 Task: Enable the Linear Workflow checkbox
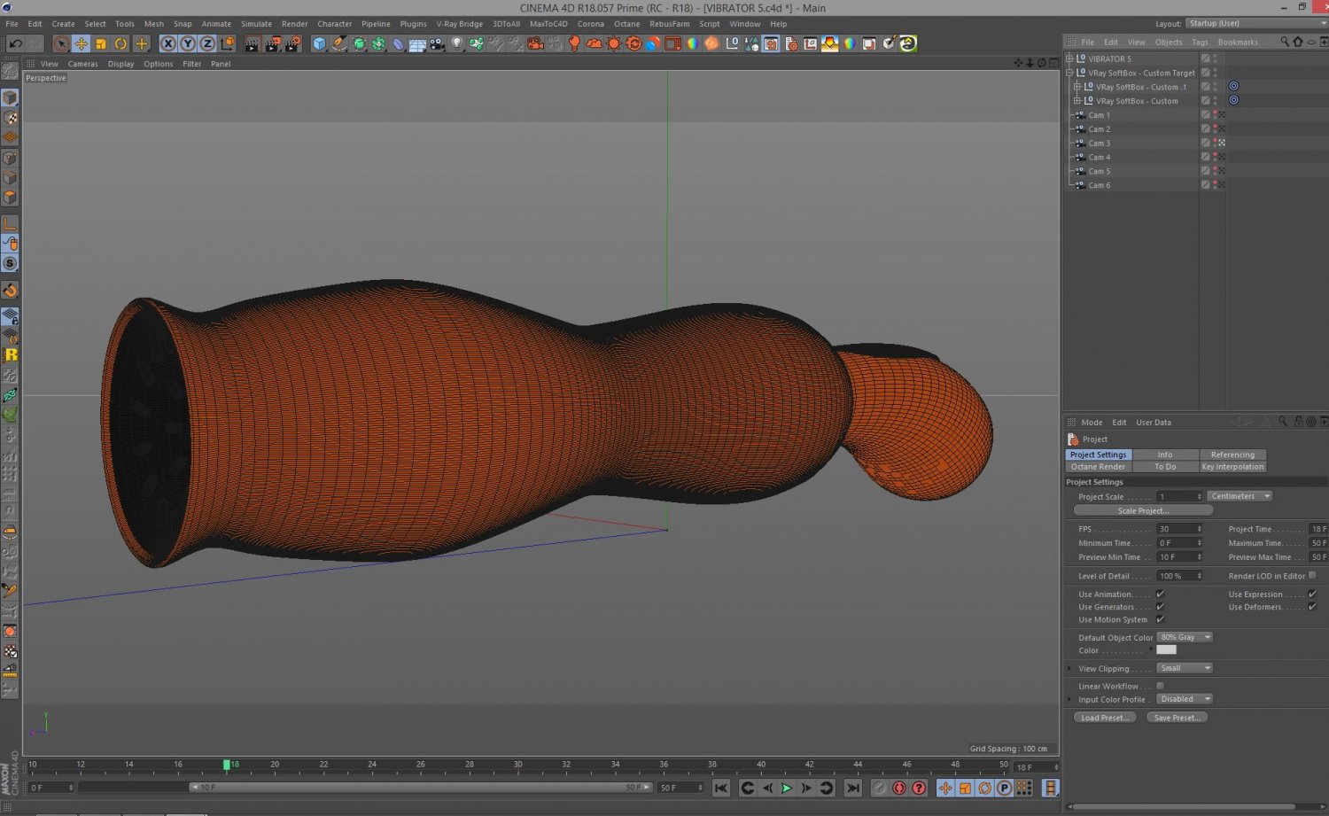1160,686
